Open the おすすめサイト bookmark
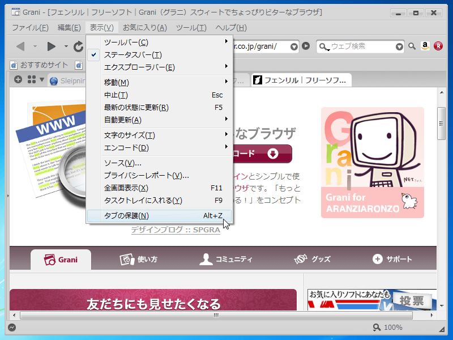The width and height of the screenshot is (453, 340). (39, 65)
